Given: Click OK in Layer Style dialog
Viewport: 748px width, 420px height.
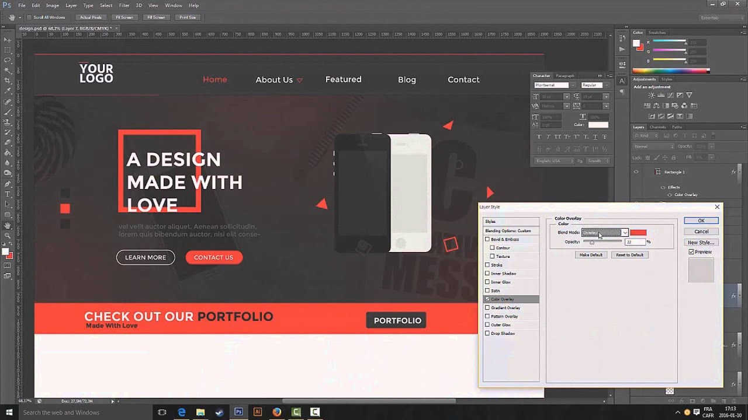Looking at the screenshot, I should tap(701, 220).
